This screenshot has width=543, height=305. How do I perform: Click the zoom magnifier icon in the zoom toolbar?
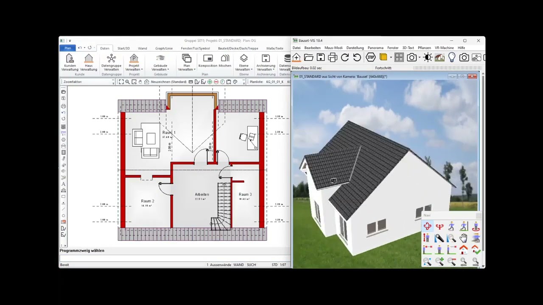[127, 82]
